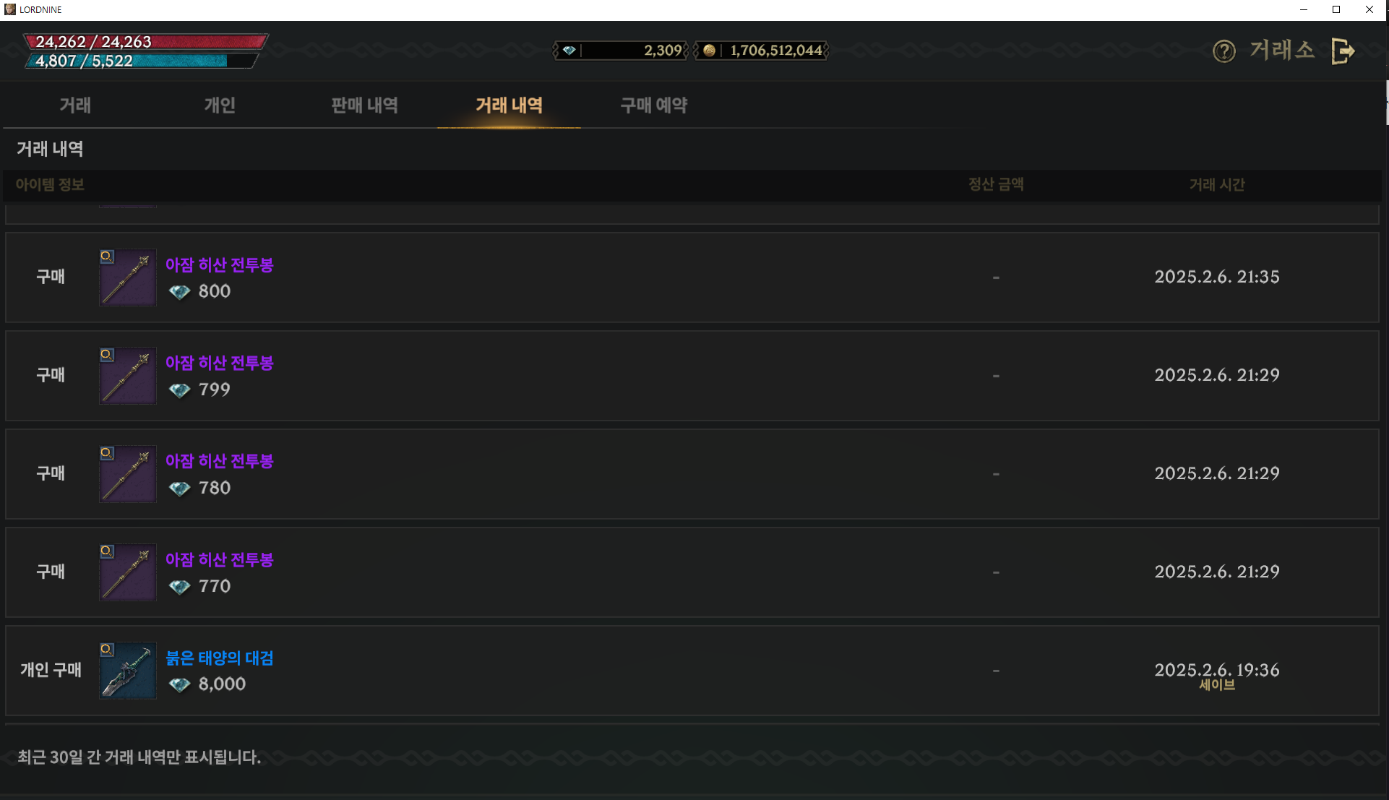This screenshot has height=800, width=1389.
Task: Click magnifier icon on greatsword item
Action: pos(107,650)
